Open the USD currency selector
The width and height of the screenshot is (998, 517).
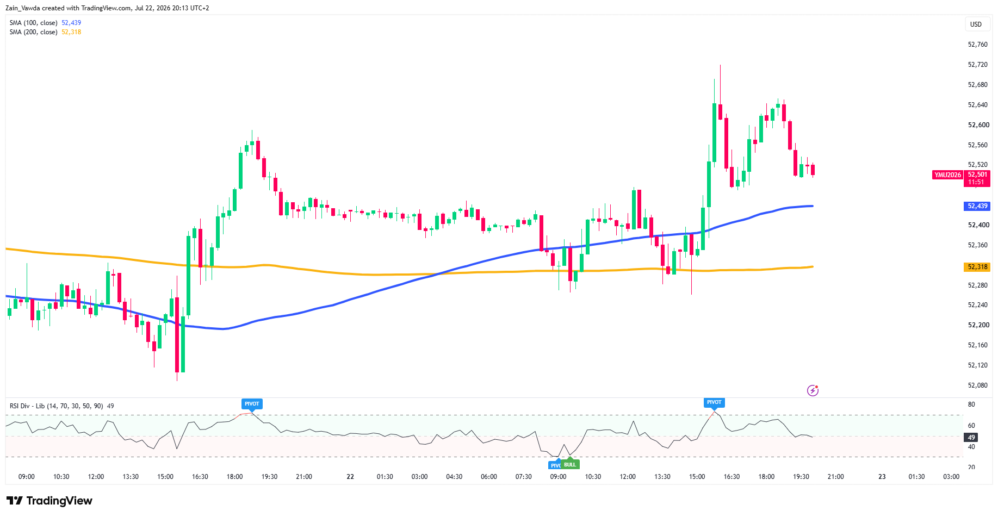click(x=976, y=24)
